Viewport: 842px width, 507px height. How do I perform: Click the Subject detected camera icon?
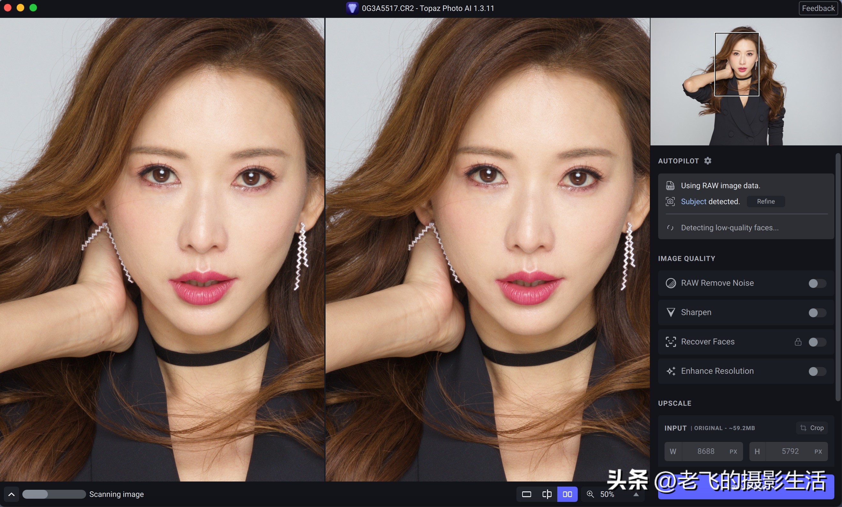pos(670,202)
